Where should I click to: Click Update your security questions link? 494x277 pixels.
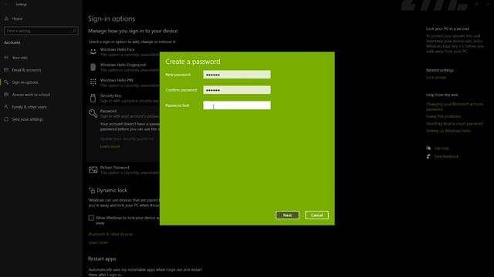[x=127, y=138]
